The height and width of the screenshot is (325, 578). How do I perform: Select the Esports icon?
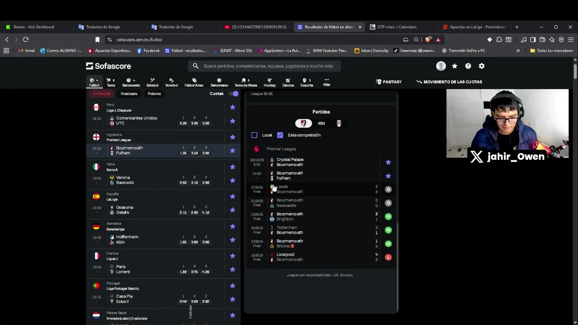(x=307, y=82)
